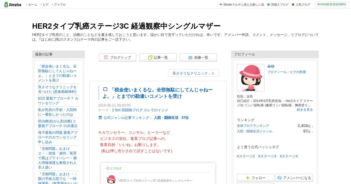Screen dimensions: 351x184
Task: Click the blog title HER2タイプ乳癌ステージ3C
Action: click(126, 26)
